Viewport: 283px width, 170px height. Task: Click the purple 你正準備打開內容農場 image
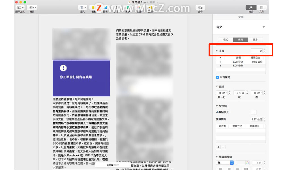[x=81, y=78]
